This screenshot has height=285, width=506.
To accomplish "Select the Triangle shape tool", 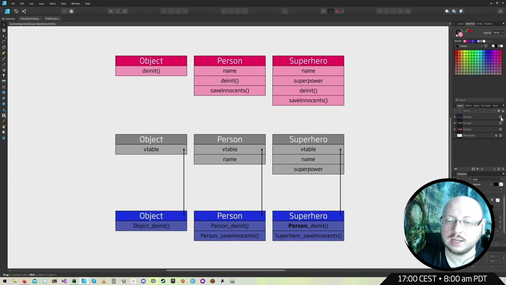I will pos(4,110).
